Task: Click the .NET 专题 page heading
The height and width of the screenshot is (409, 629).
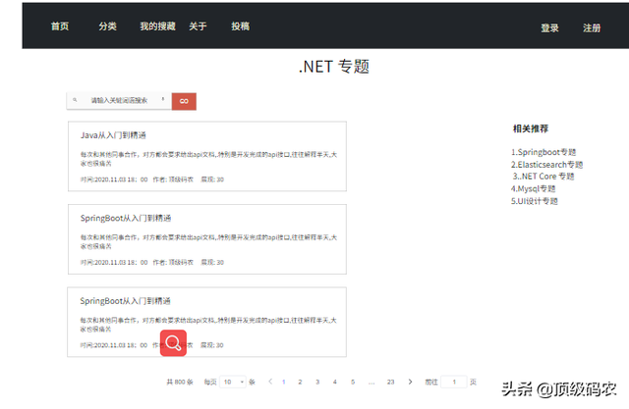Action: click(x=334, y=67)
